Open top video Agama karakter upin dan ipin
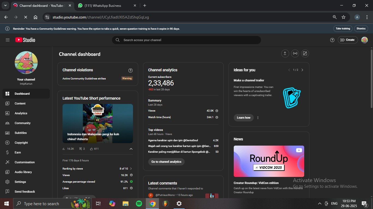This screenshot has width=373, height=209. click(x=173, y=140)
